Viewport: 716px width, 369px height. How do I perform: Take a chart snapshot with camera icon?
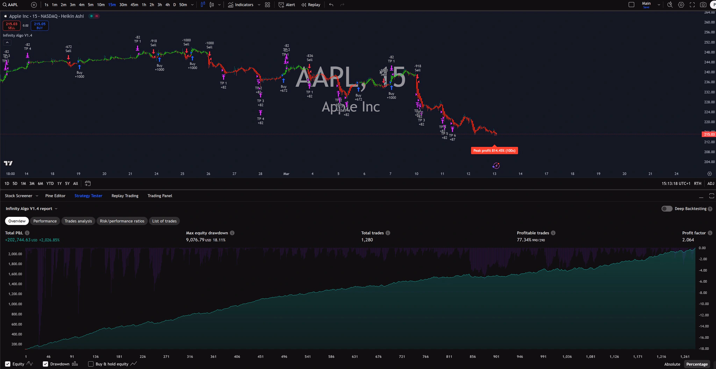click(703, 5)
